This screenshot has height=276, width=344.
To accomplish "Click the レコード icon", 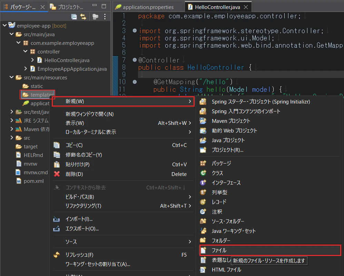I will pos(203,202).
